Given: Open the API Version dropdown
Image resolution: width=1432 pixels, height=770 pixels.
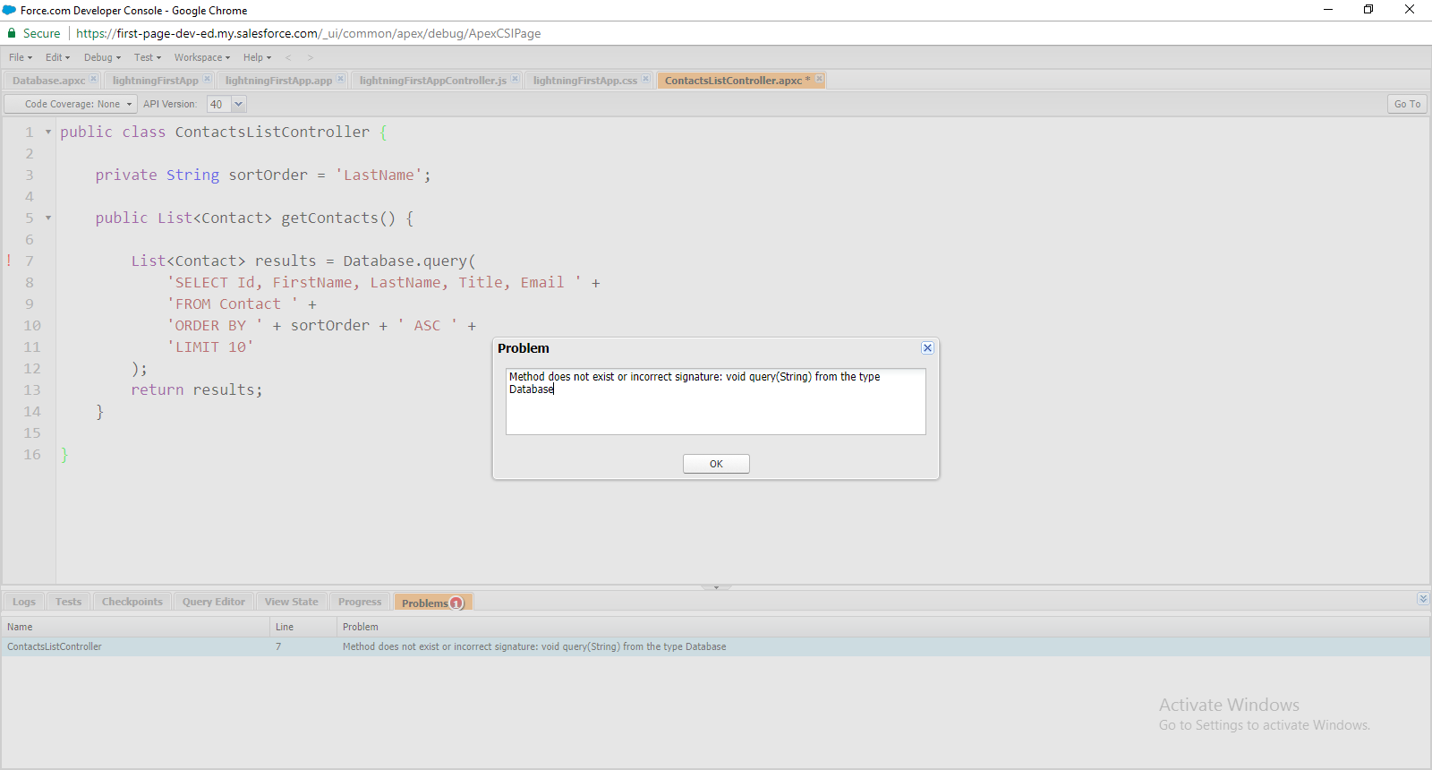Looking at the screenshot, I should tap(238, 104).
